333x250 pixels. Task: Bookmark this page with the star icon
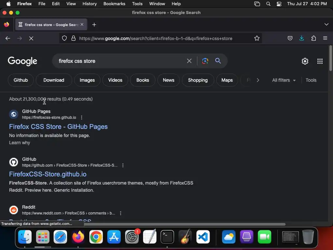(x=257, y=38)
